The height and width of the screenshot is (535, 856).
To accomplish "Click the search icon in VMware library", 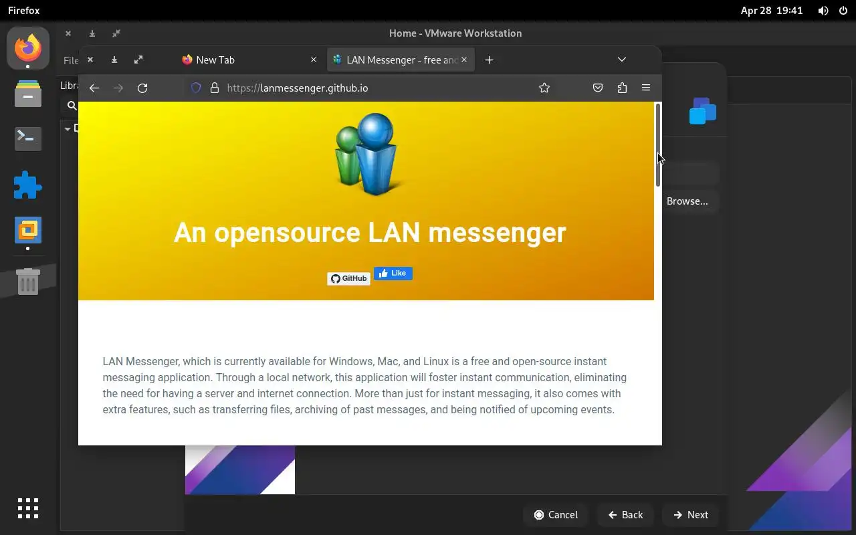I will pyautogui.click(x=72, y=105).
